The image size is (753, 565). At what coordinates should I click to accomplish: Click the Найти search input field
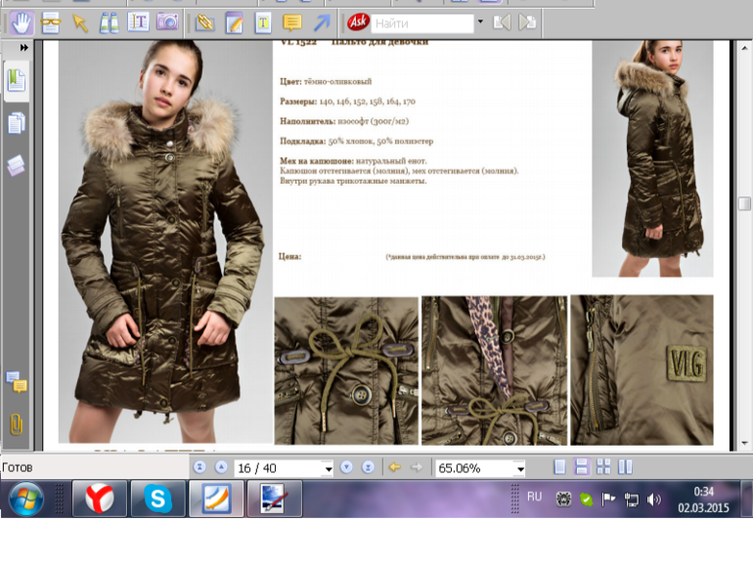pyautogui.click(x=421, y=22)
